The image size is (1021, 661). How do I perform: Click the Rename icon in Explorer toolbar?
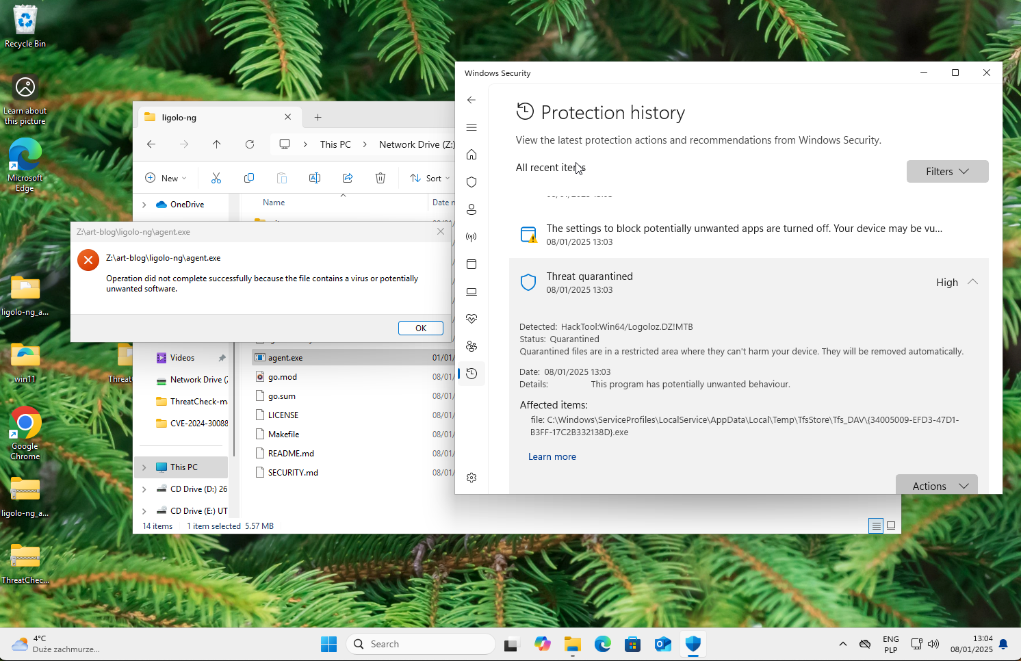[x=315, y=178]
